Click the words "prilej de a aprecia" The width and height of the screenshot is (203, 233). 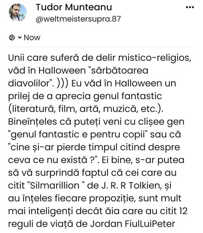49,96
